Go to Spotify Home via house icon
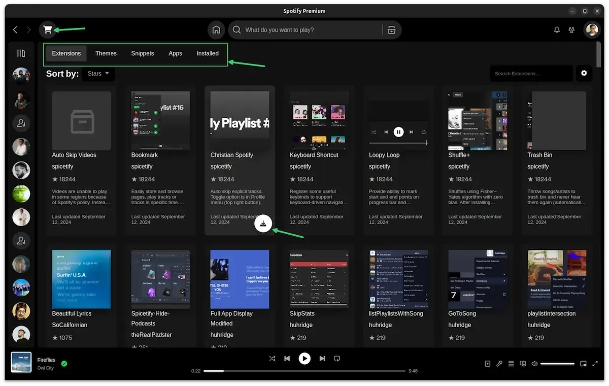 pos(216,30)
